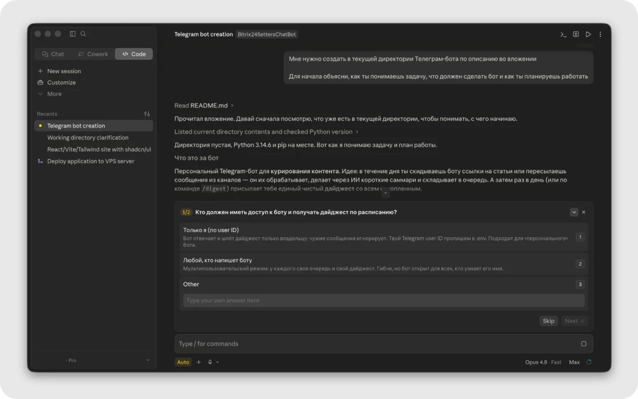Expand the More menu

(50, 93)
